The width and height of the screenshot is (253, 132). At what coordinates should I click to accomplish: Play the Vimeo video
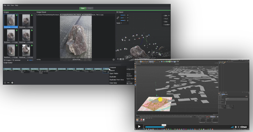click(x=139, y=127)
